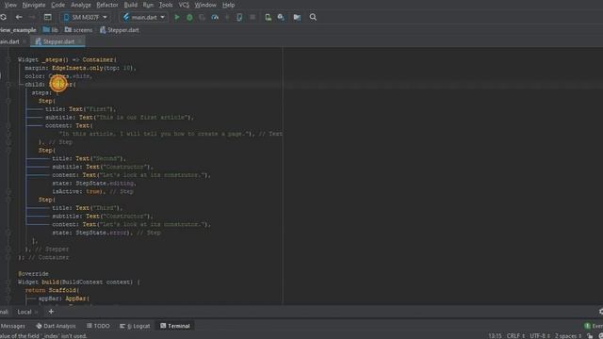Collapse the second Step( fold marker
Image resolution: width=603 pixels, height=339 pixels.
click(8, 151)
